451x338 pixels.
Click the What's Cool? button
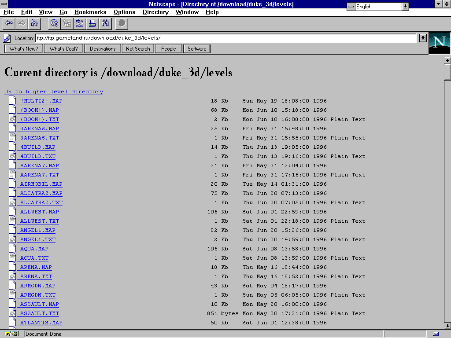pos(63,48)
